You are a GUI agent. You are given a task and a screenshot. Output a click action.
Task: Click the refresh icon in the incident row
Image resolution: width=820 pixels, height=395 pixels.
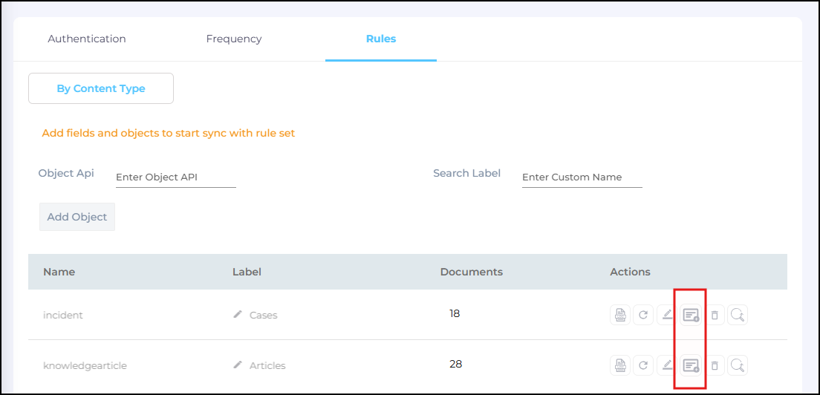(643, 315)
